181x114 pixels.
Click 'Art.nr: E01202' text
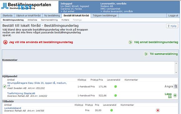[36, 88]
